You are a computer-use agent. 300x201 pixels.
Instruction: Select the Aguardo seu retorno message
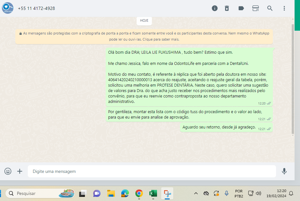pos(226,127)
